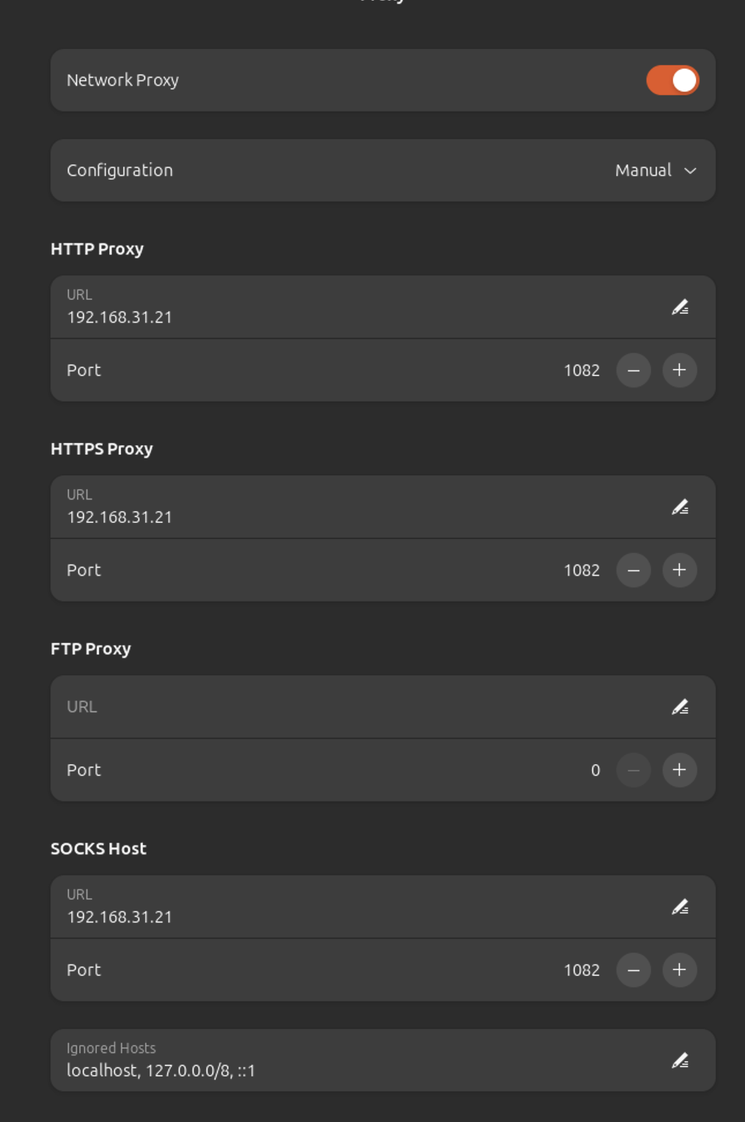Click the HTTP Proxy port number 1082
The image size is (745, 1122).
click(581, 370)
